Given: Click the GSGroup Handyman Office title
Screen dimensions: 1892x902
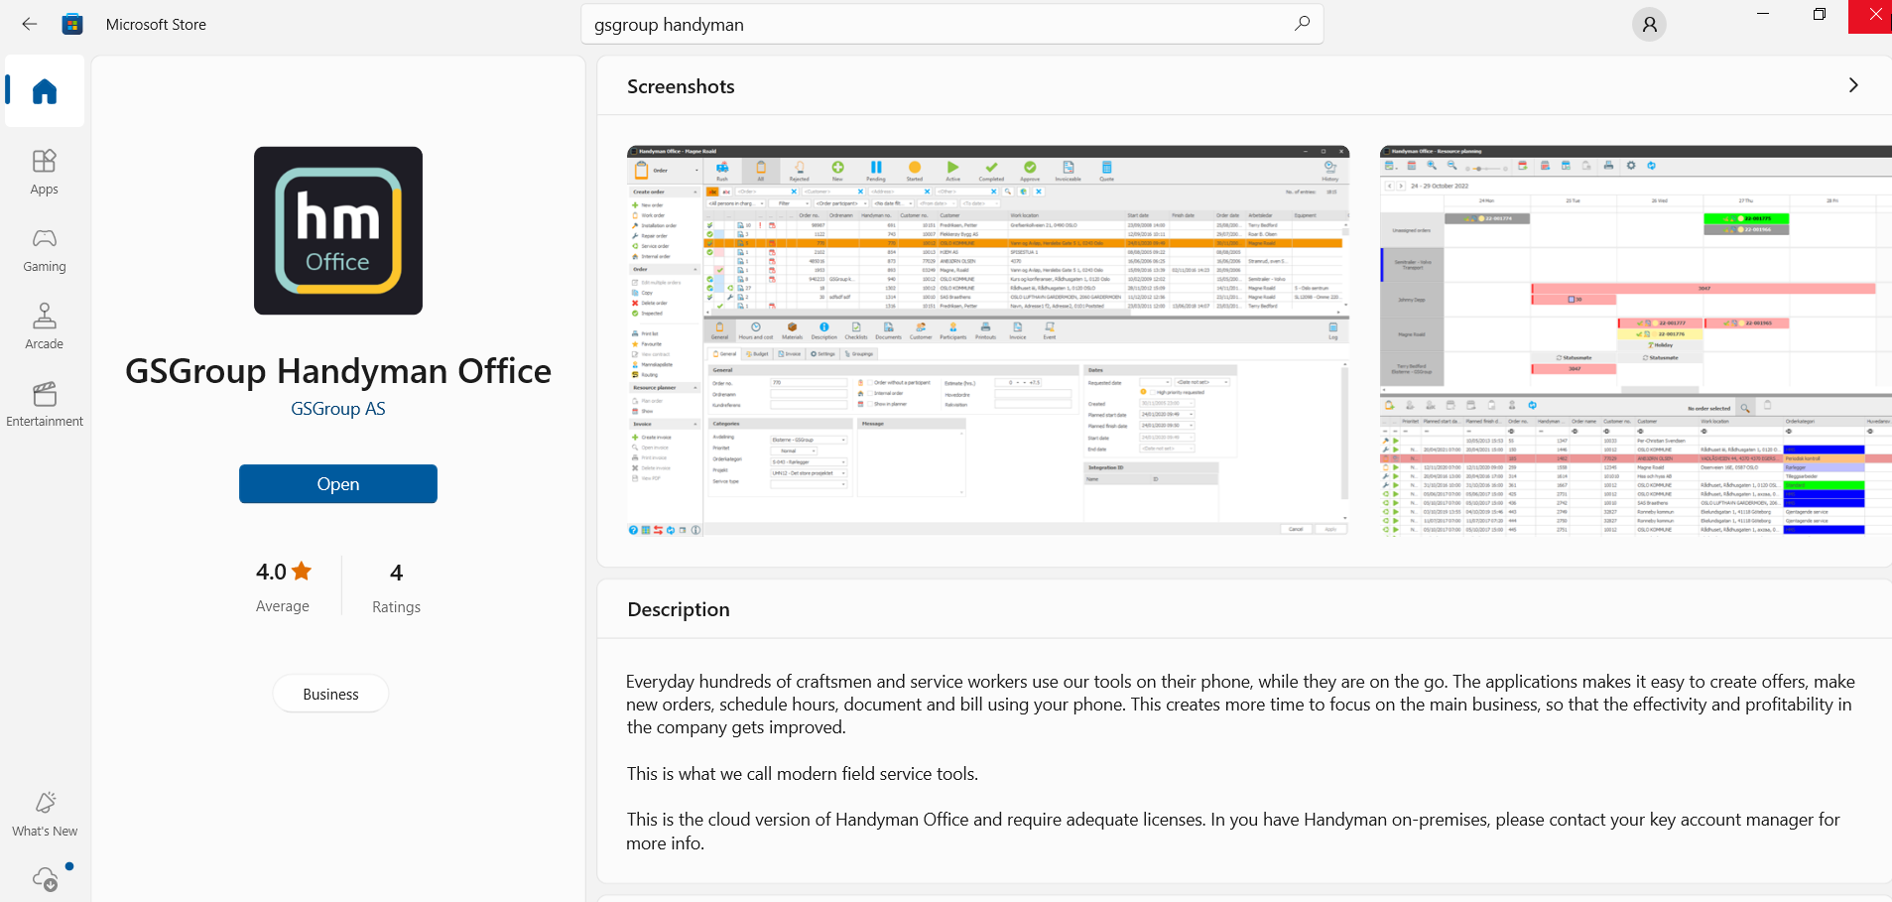Looking at the screenshot, I should 338,371.
